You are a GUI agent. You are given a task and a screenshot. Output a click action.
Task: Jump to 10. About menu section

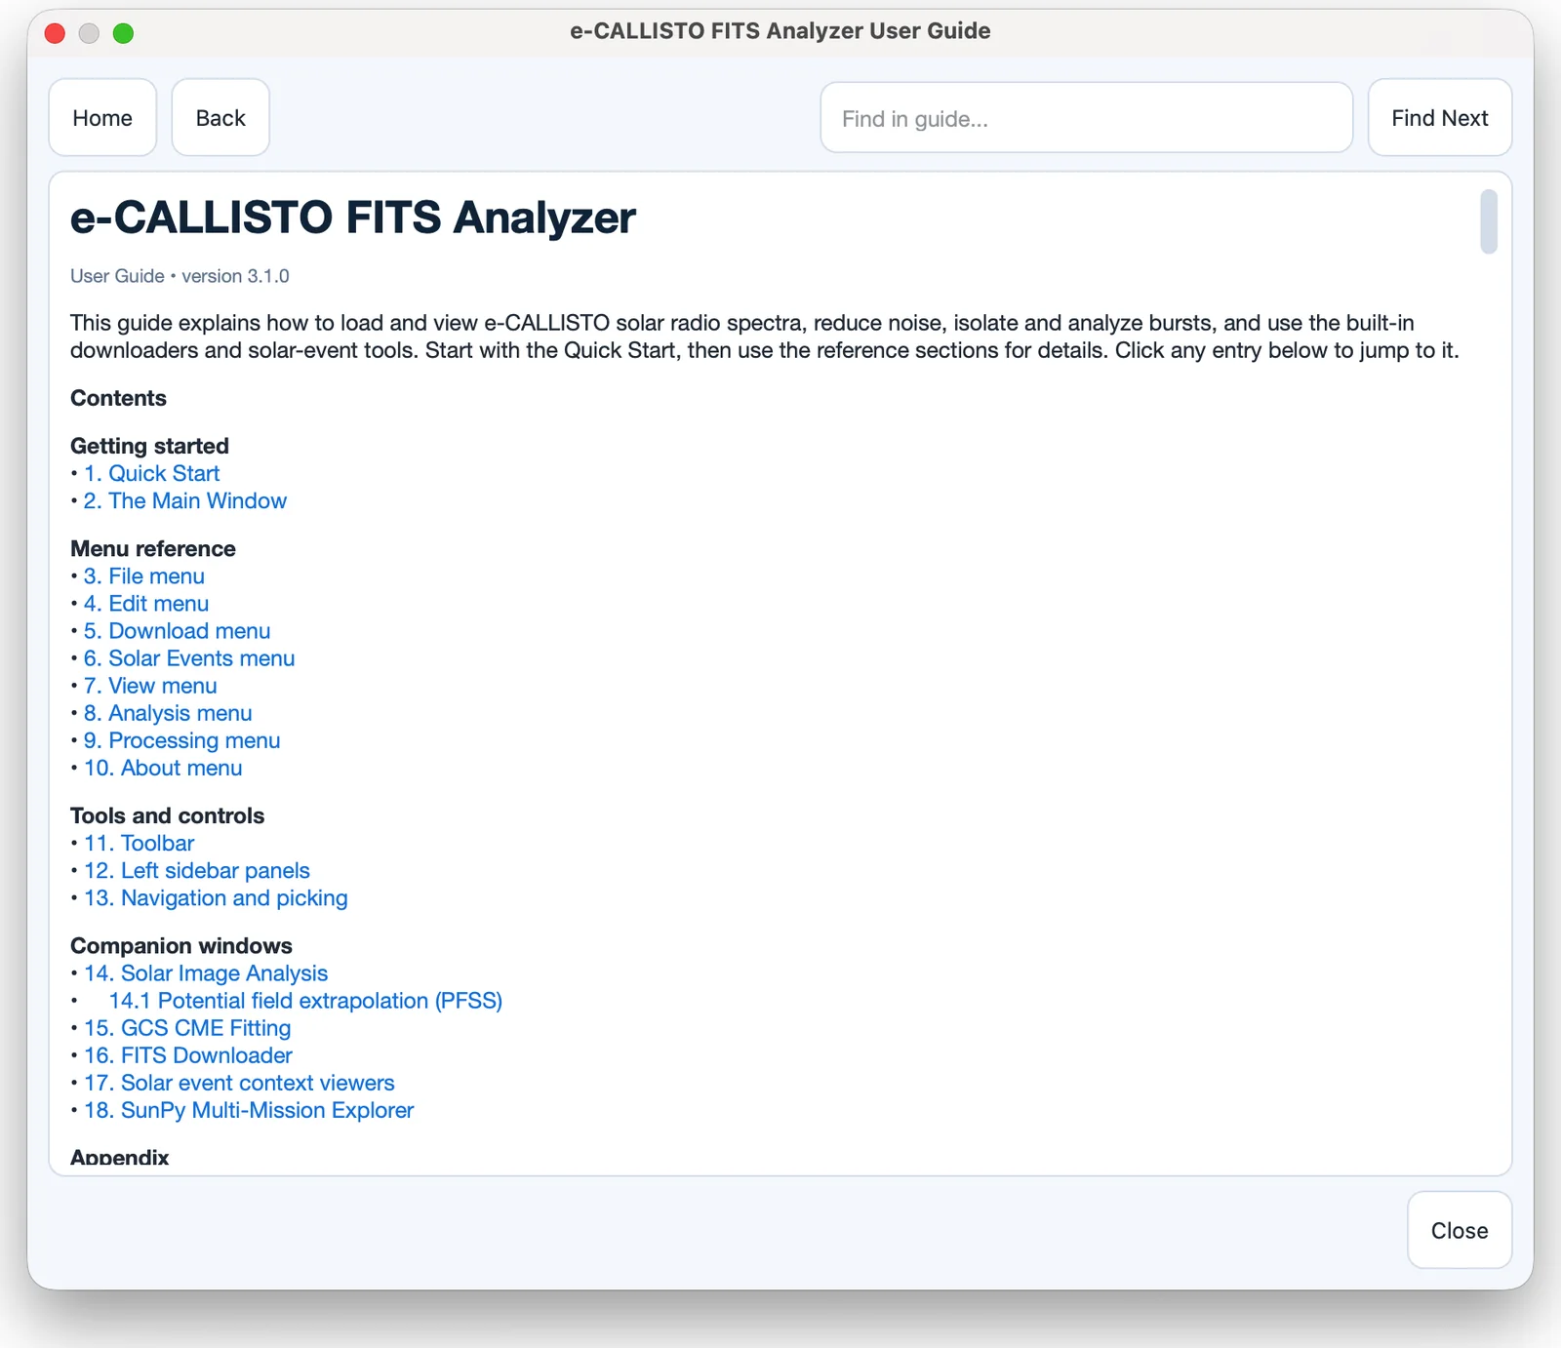tap(163, 768)
